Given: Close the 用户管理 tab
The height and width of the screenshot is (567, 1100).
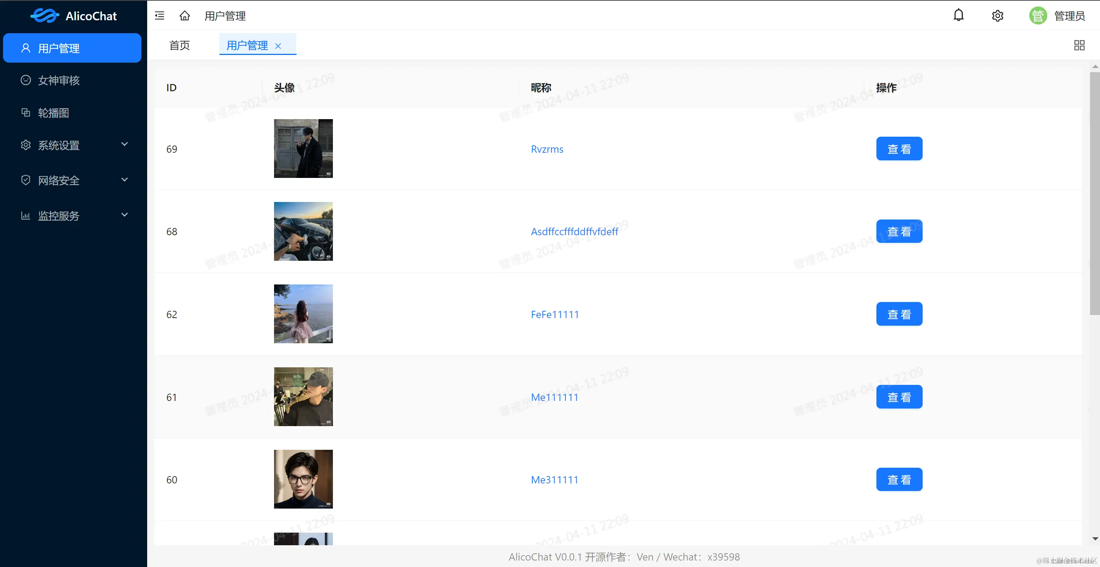Looking at the screenshot, I should [278, 46].
